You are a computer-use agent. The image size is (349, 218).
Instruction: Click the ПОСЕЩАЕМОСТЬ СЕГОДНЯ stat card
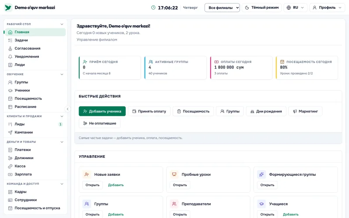[307, 68]
